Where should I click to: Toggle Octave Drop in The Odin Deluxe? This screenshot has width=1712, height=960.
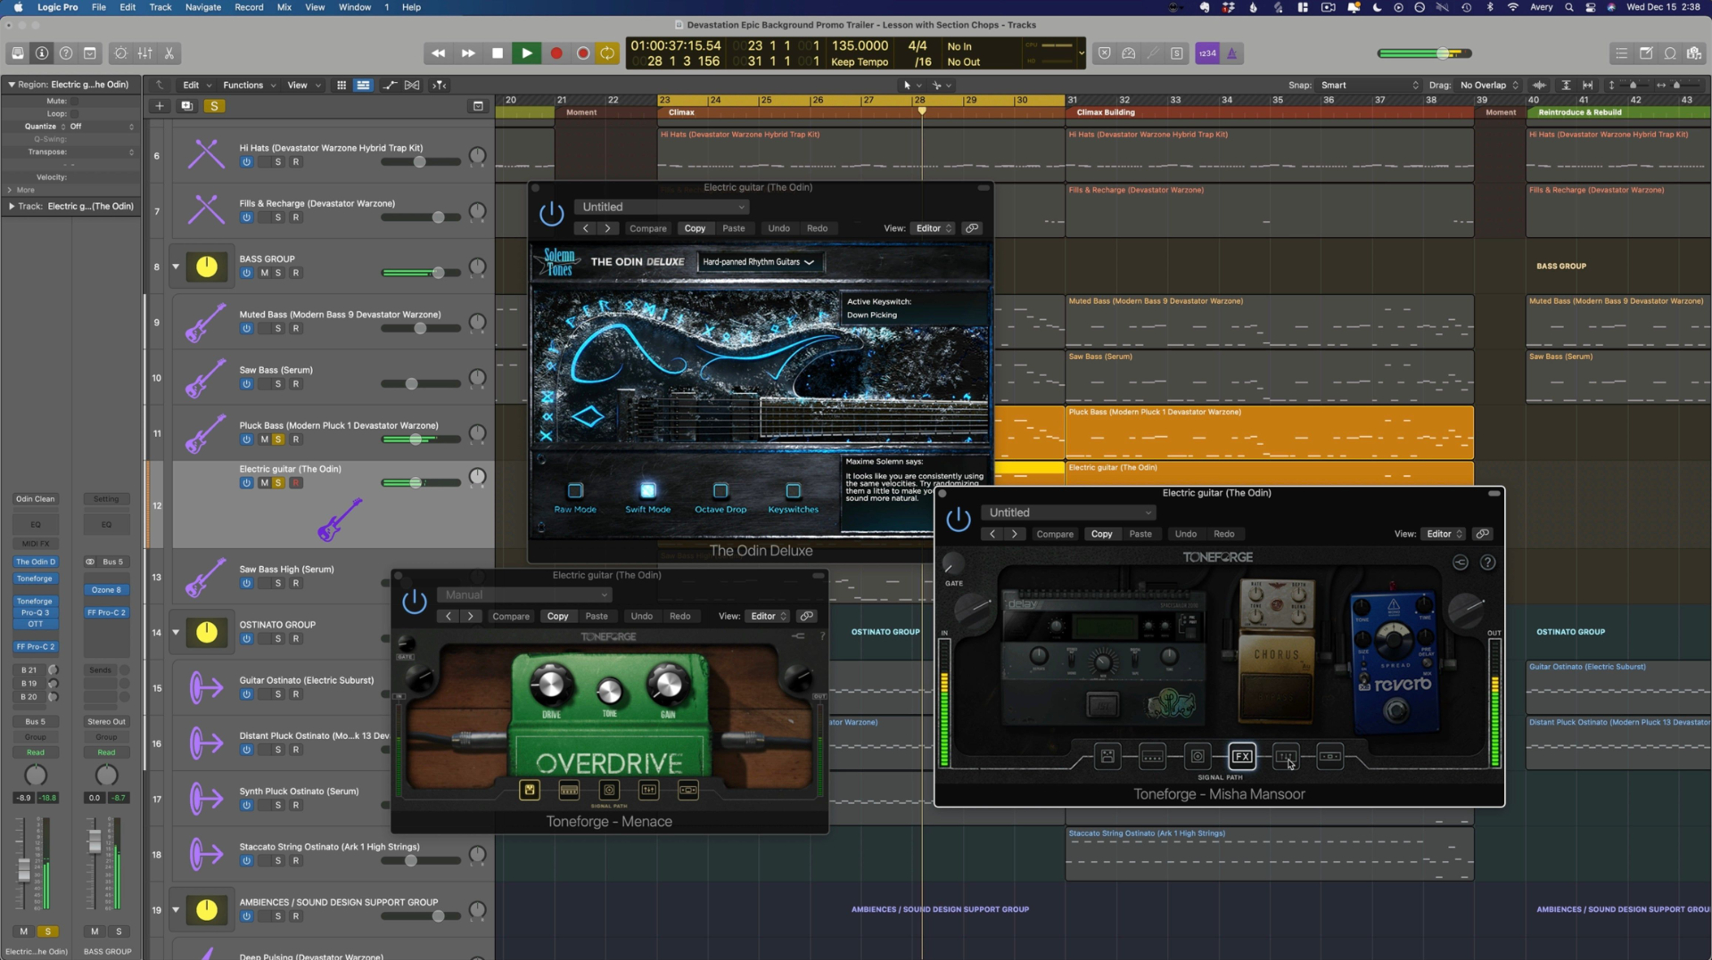click(x=720, y=491)
